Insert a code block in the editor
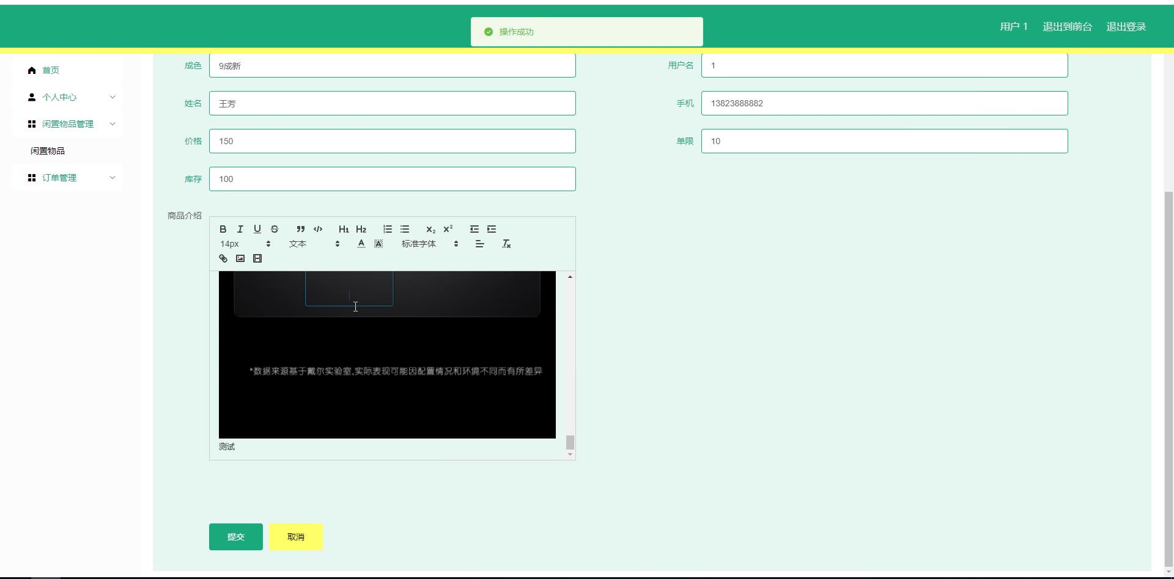This screenshot has height=579, width=1174. (318, 229)
